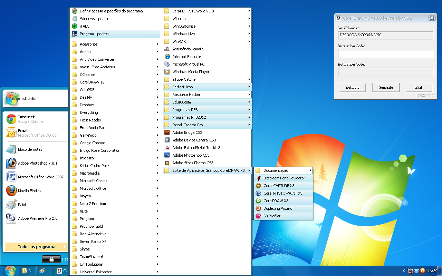Click the Dropbox tray icon
The height and width of the screenshot is (276, 442).
tap(416, 271)
